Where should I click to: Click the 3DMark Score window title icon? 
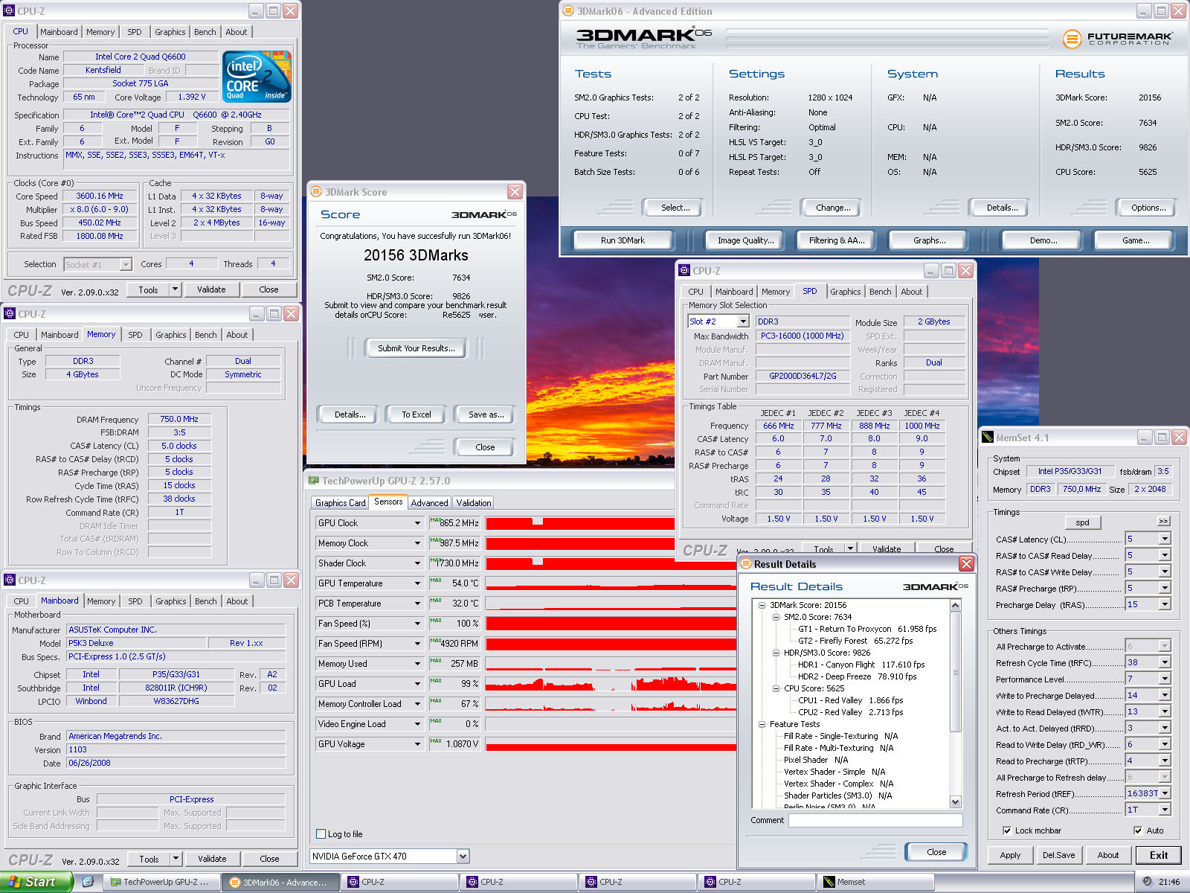(316, 192)
